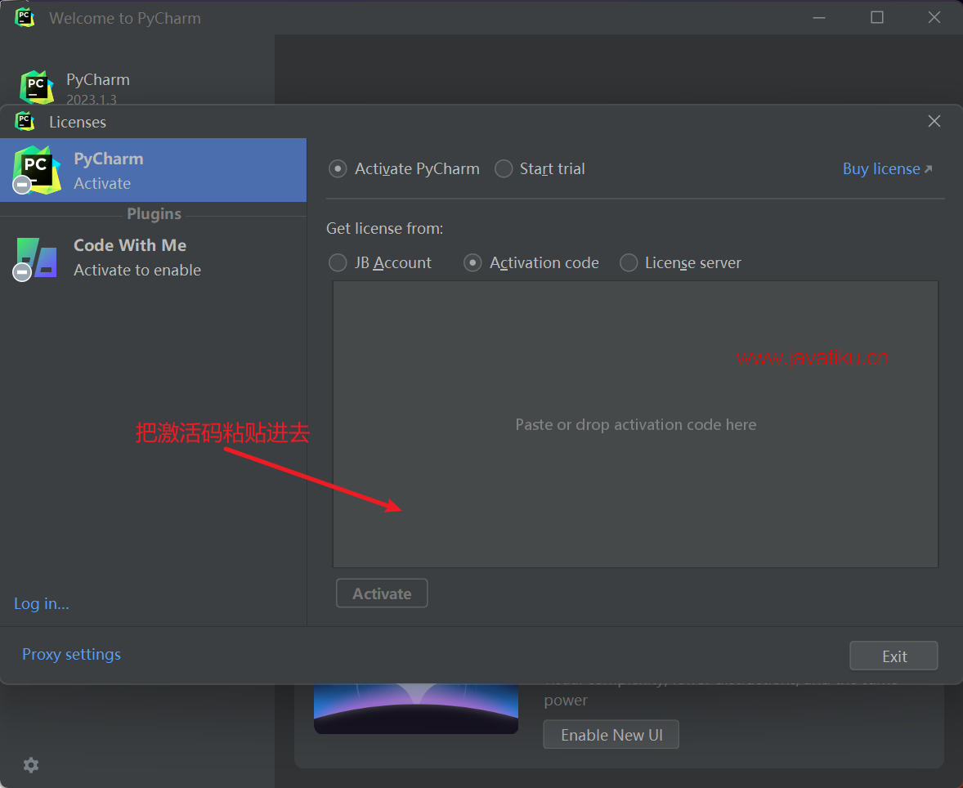Close the Welcome to PyCharm window
The image size is (963, 788).
click(x=934, y=17)
